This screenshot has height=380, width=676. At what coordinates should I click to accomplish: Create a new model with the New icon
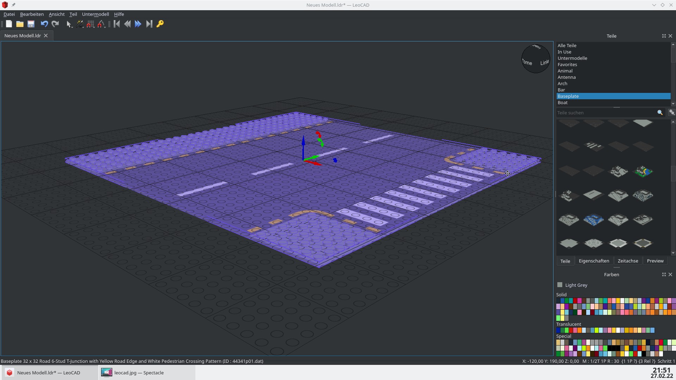pyautogui.click(x=9, y=24)
